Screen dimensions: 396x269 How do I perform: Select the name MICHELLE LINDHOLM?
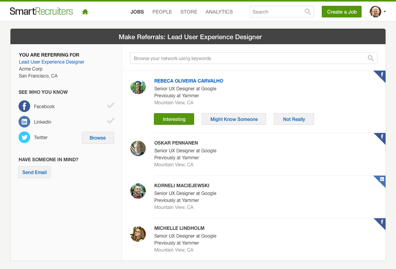[179, 228]
